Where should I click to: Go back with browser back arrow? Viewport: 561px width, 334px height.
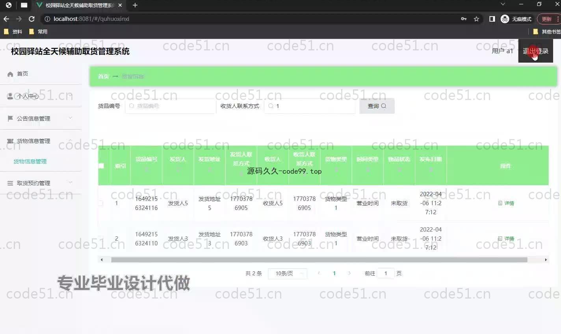point(6,19)
